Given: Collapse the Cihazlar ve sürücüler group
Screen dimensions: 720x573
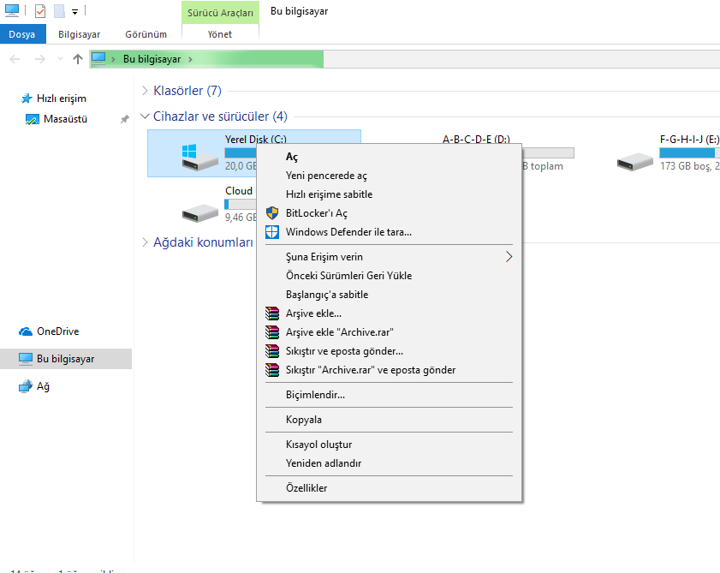Looking at the screenshot, I should [145, 116].
